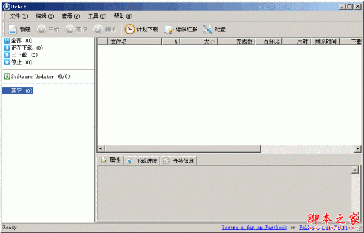Open the 文件(F) menu
This screenshot has height=233, width=364.
[x=19, y=16]
